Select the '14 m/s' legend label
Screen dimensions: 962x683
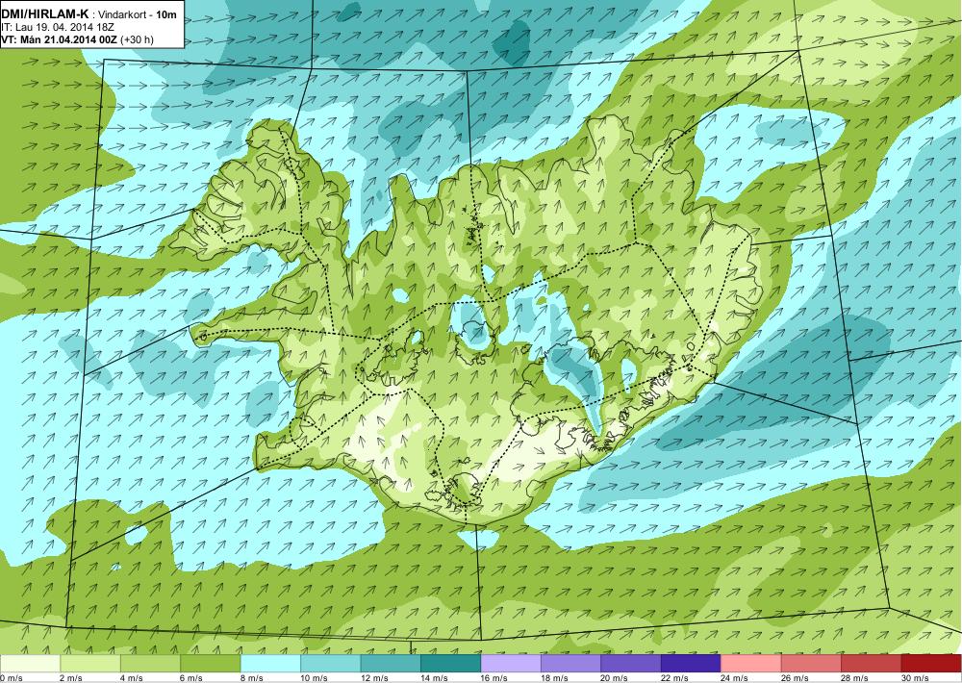click(x=435, y=678)
